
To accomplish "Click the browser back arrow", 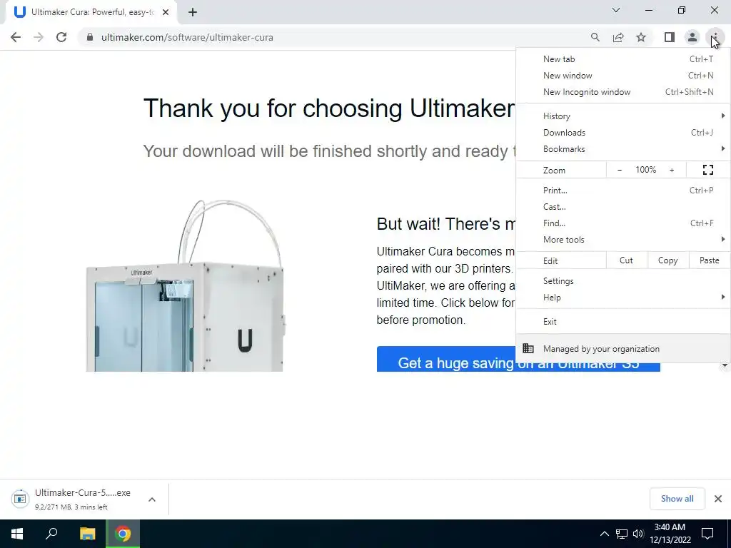I will [16, 37].
